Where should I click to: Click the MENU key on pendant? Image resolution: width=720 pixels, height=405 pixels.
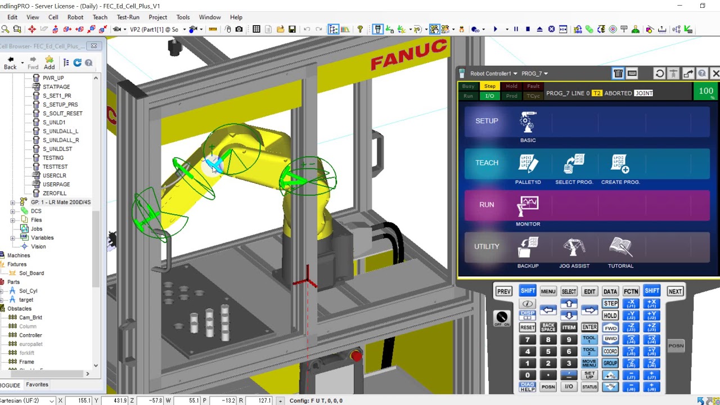pos(548,291)
